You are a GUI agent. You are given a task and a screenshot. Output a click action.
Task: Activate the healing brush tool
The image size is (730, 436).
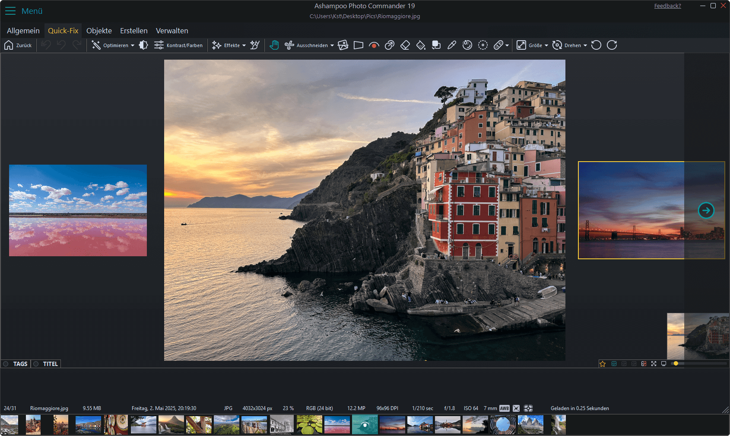point(499,45)
